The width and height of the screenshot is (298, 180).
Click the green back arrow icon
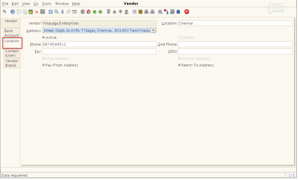95,12
